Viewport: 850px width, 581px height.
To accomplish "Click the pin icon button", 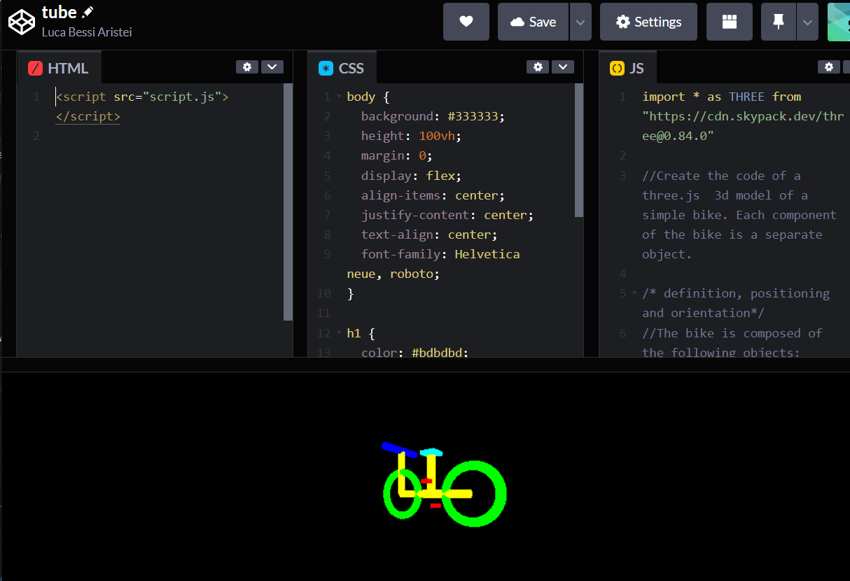I will point(778,22).
